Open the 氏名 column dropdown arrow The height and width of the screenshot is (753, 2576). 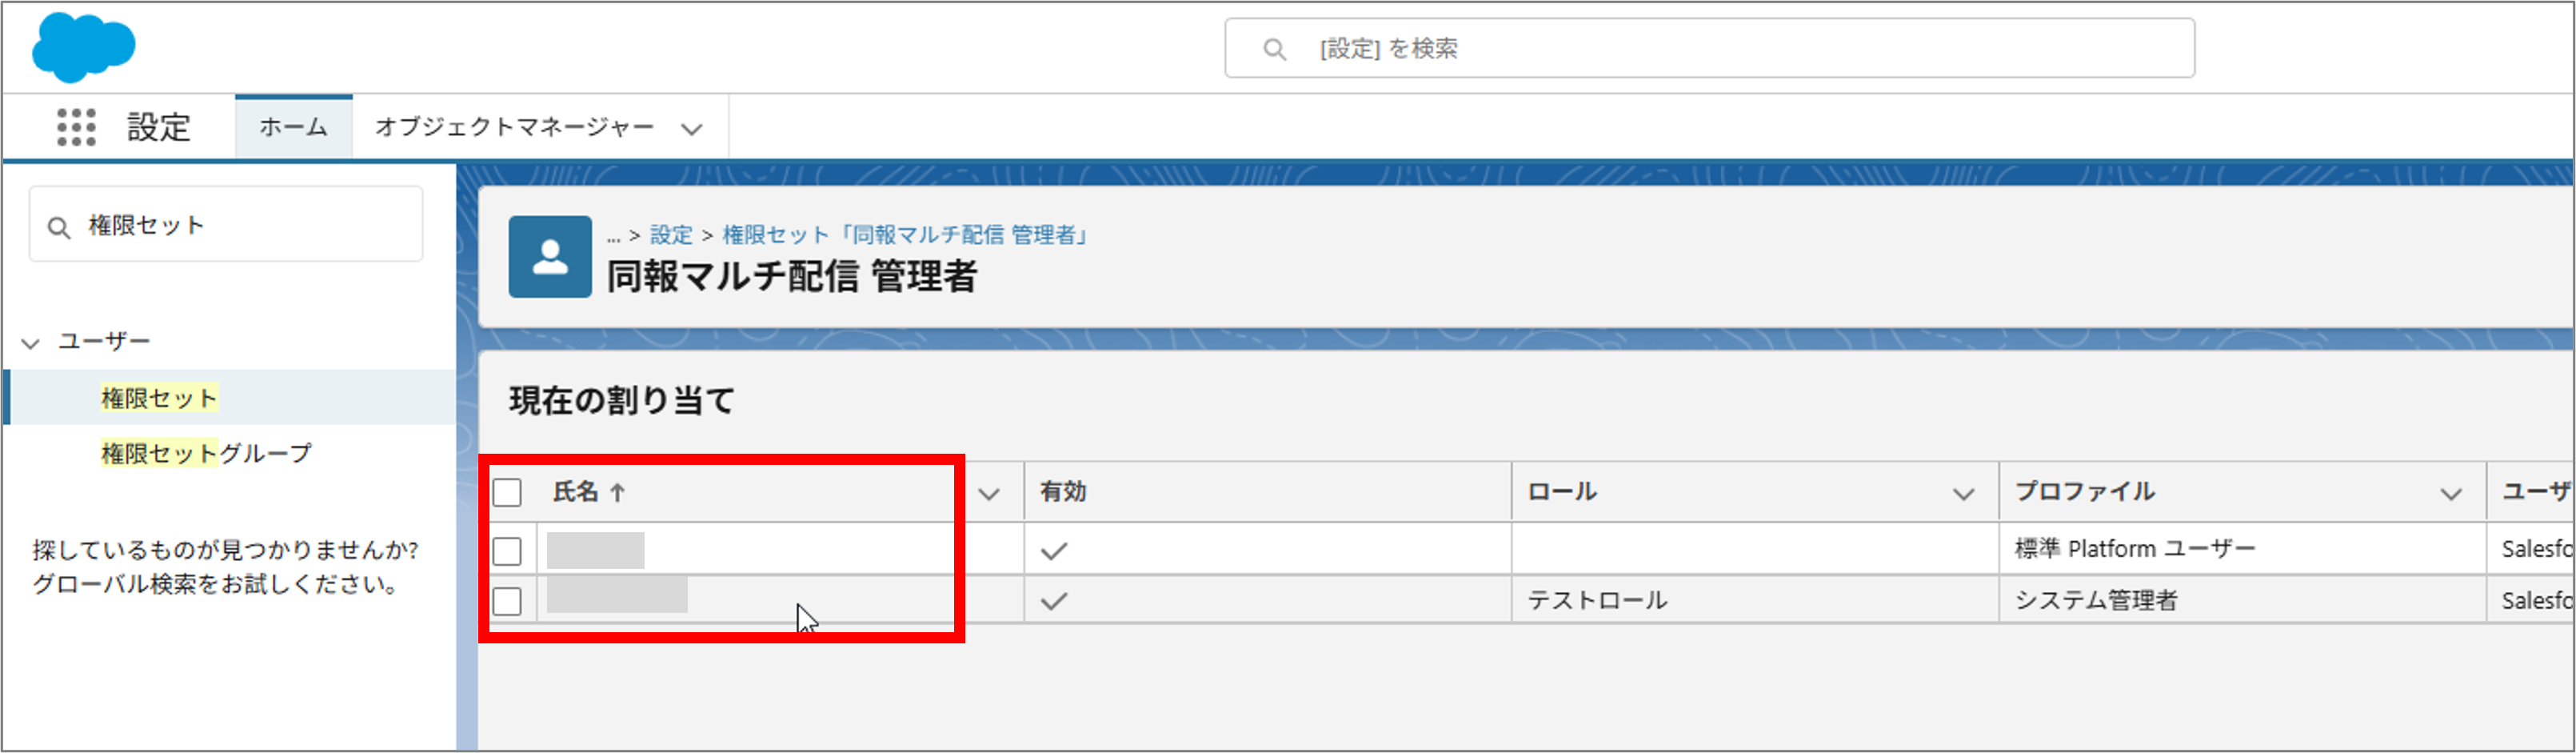coord(990,492)
